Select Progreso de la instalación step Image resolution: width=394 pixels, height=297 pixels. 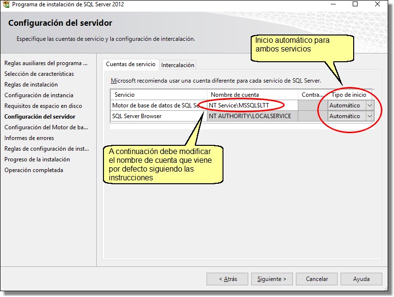coord(37,159)
